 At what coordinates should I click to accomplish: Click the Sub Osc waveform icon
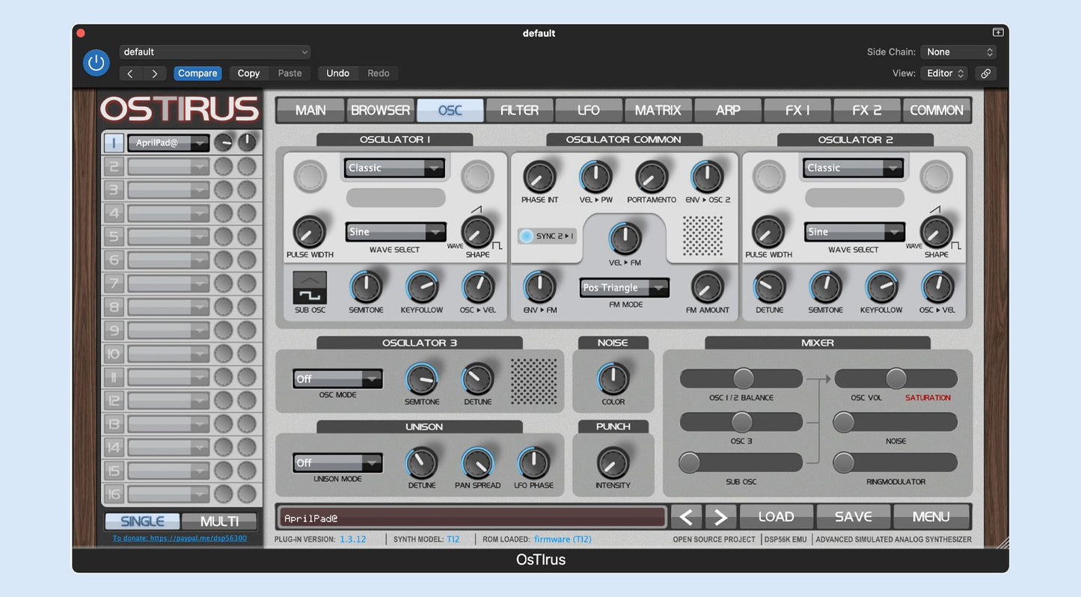click(309, 287)
